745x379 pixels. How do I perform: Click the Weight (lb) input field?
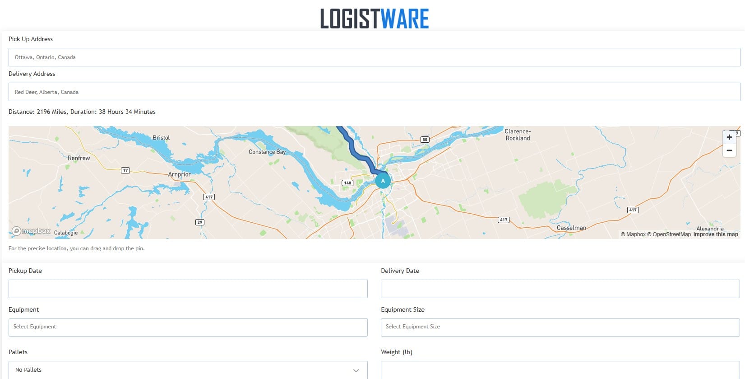(x=560, y=370)
